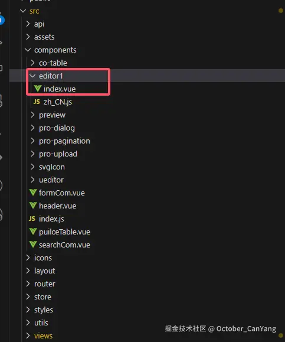
Task: Open the puilceTable.vue file
Action: click(64, 232)
